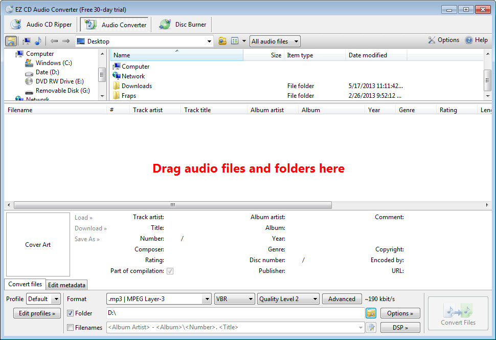Click the Load » cover art link
Image resolution: width=496 pixels, height=340 pixels.
point(83,218)
